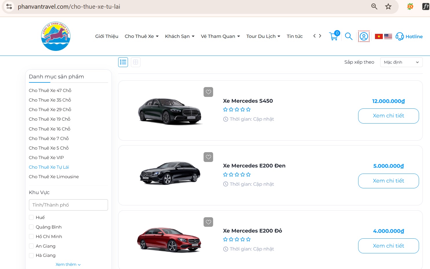Image resolution: width=430 pixels, height=269 pixels.
Task: Switch to grid view layout
Action: pos(136,62)
